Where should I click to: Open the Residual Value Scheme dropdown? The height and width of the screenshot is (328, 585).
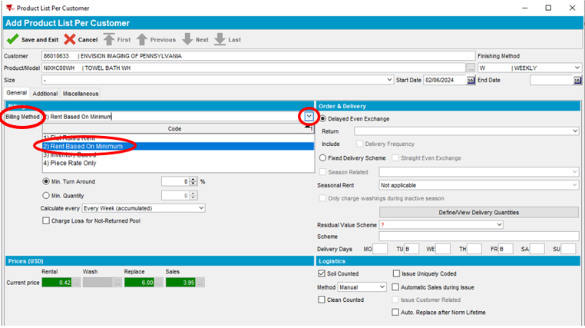(498, 224)
